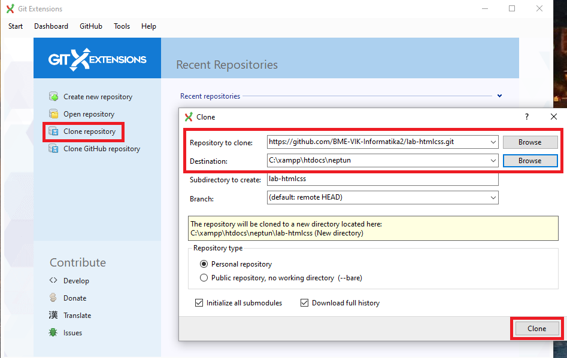Click the Open repository folder icon
Image resolution: width=567 pixels, height=358 pixels.
point(53,114)
